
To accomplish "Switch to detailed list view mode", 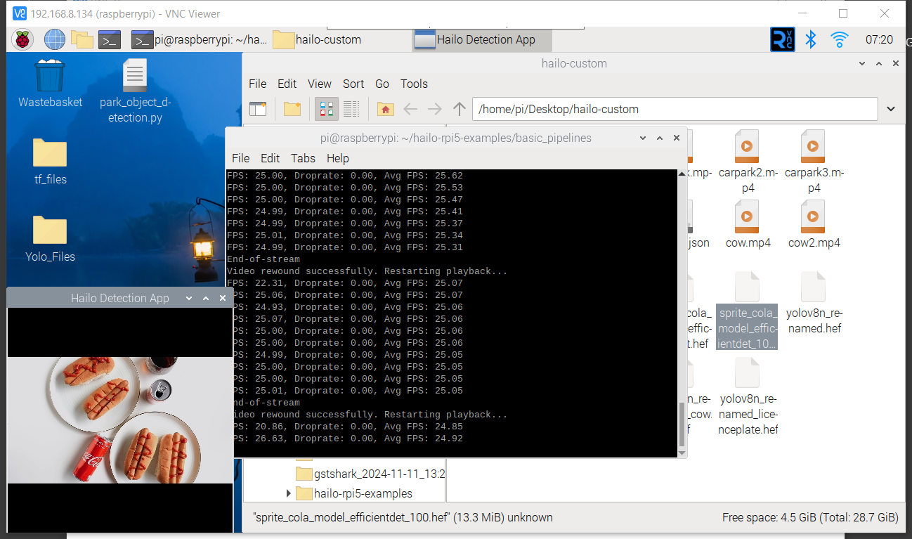I will (x=351, y=109).
